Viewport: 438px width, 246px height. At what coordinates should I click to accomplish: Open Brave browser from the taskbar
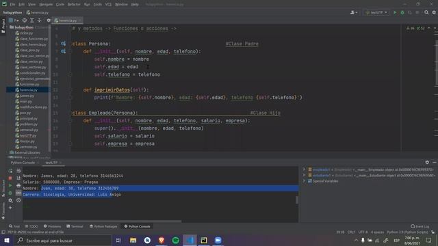coord(162,240)
